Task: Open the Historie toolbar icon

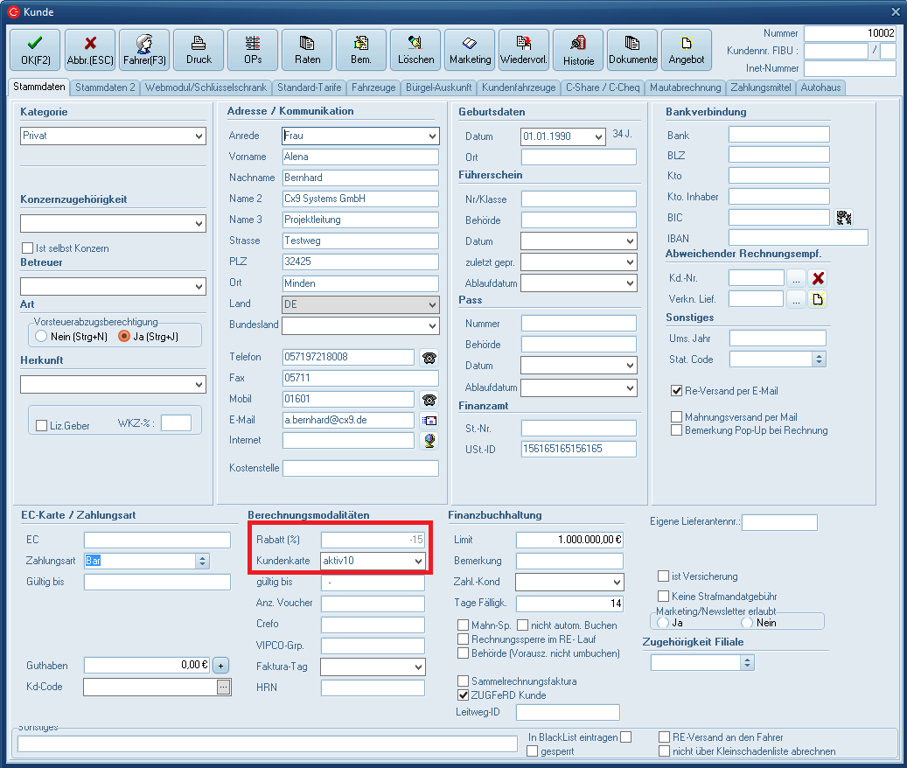Action: click(578, 50)
